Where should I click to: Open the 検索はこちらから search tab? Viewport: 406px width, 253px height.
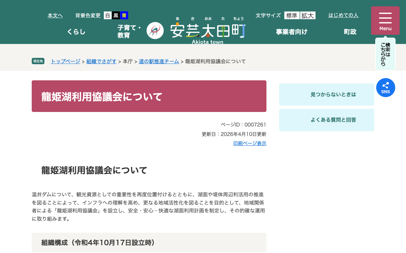pyautogui.click(x=385, y=54)
